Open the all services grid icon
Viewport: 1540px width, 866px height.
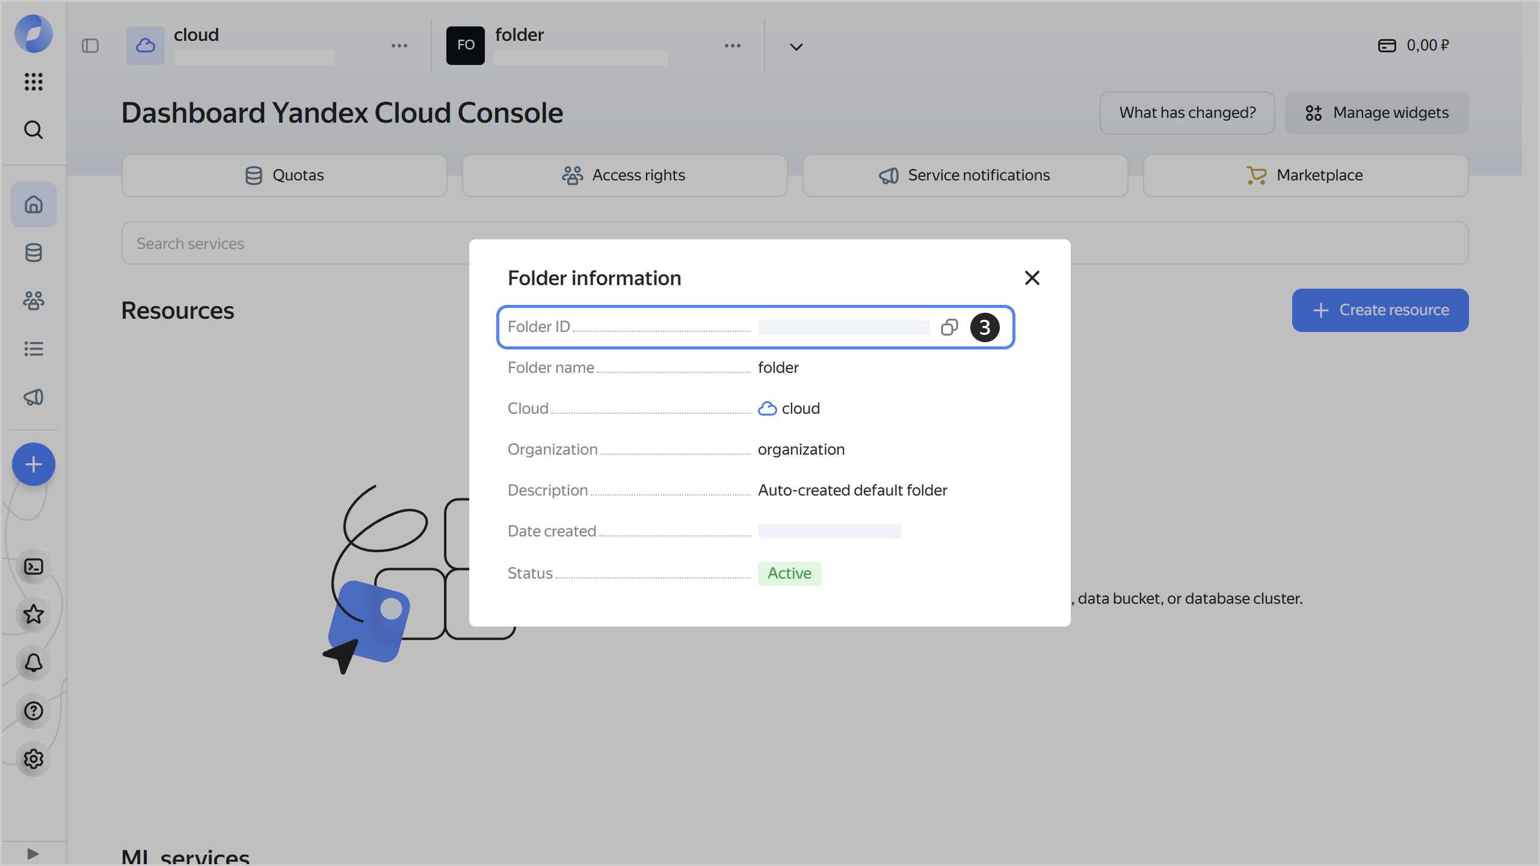point(33,82)
